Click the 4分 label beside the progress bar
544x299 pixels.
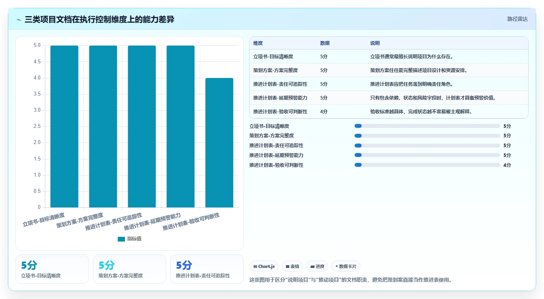point(507,165)
